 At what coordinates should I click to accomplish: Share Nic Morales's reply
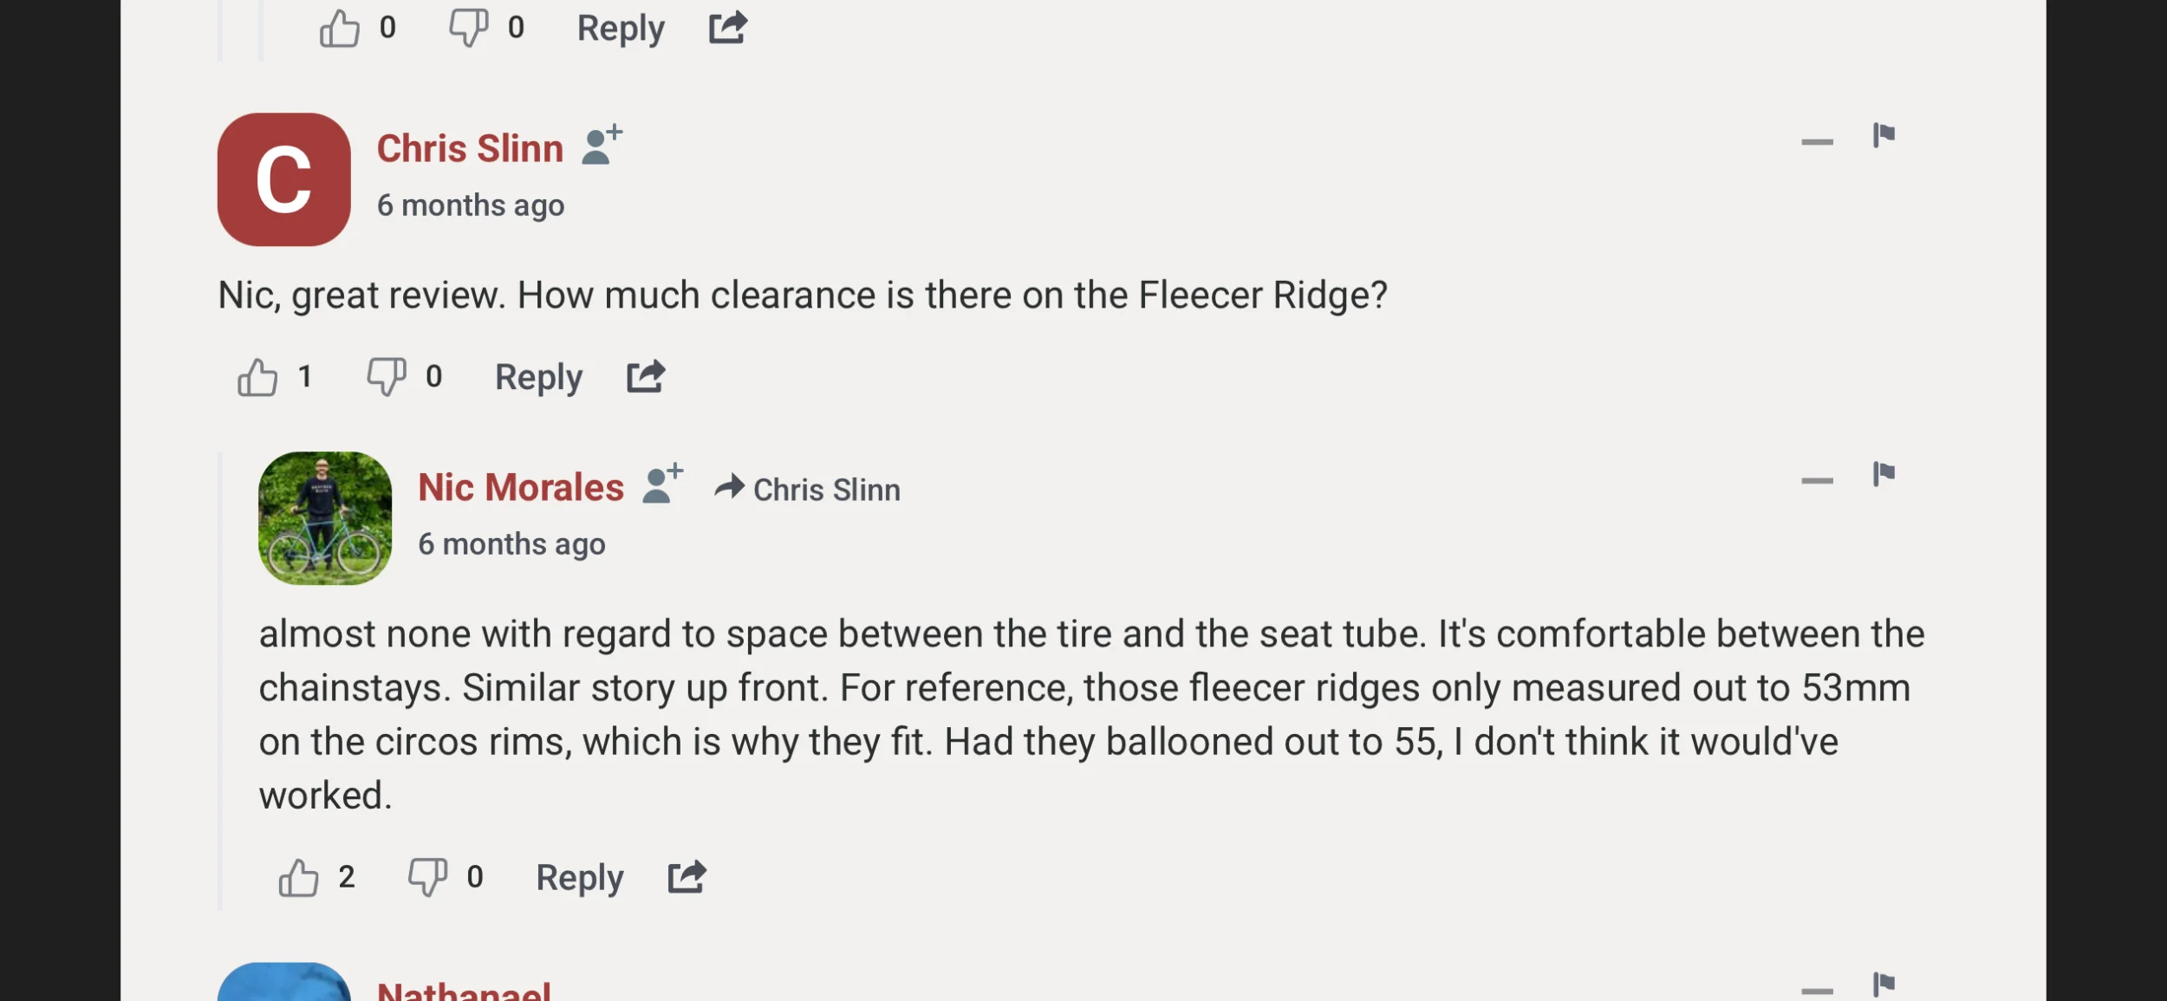[x=687, y=876]
